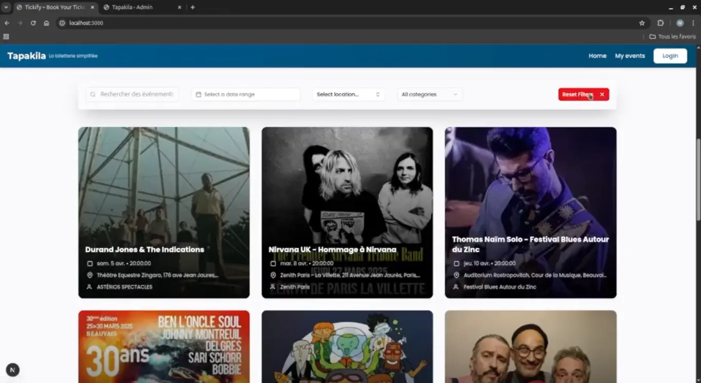Expand the All categories dropdown
The height and width of the screenshot is (383, 701).
(430, 94)
